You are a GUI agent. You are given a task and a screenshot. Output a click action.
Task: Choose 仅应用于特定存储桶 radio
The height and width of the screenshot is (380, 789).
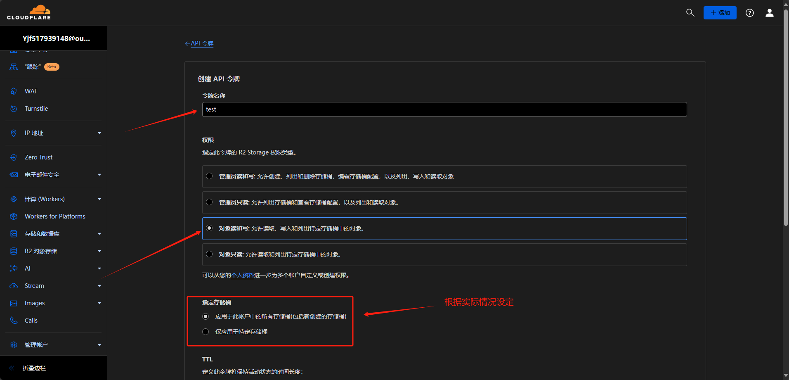(206, 332)
